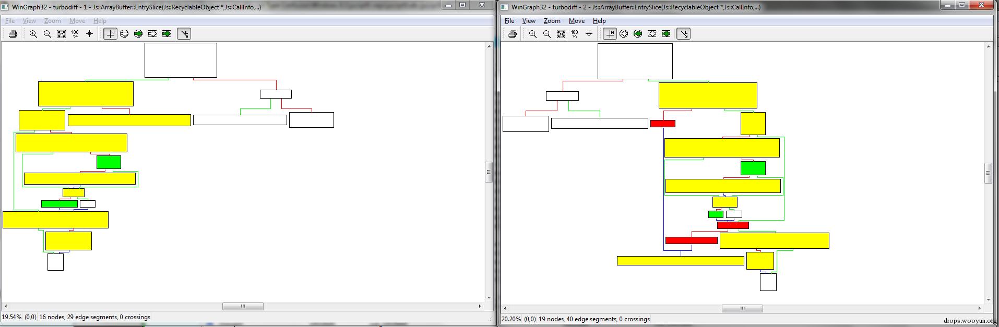Open the Move menu in turbodiff 1 window
The width and height of the screenshot is (999, 327).
(77, 21)
